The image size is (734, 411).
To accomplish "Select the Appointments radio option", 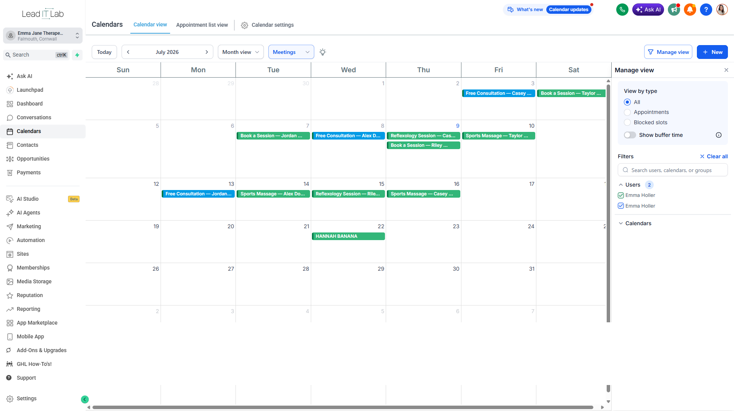I will click(x=627, y=112).
